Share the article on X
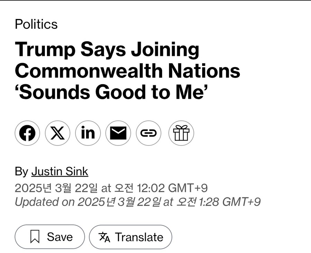The height and width of the screenshot is (253, 311). click(x=58, y=133)
